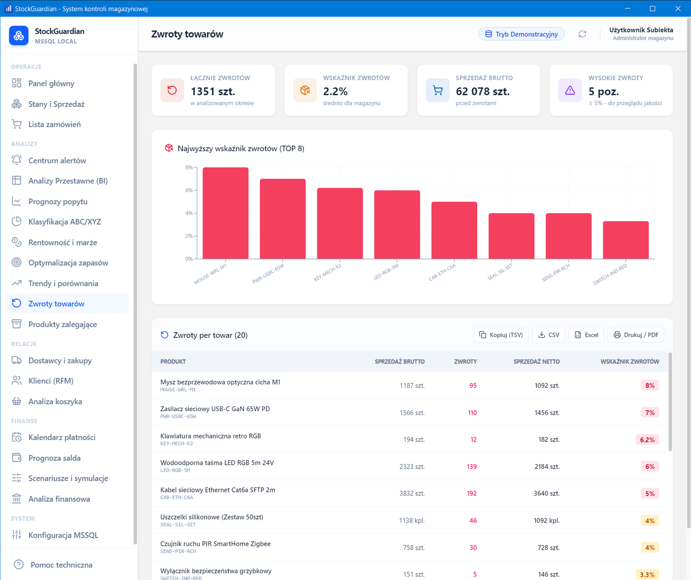Open Pomoc techniczna link

(x=61, y=565)
